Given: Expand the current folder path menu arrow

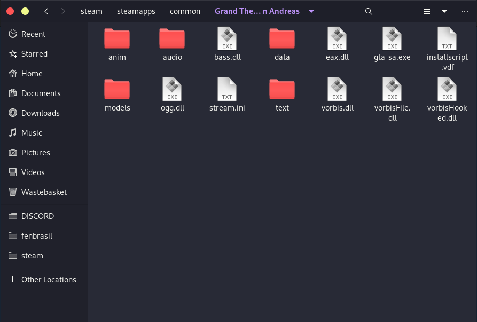Looking at the screenshot, I should (x=311, y=12).
